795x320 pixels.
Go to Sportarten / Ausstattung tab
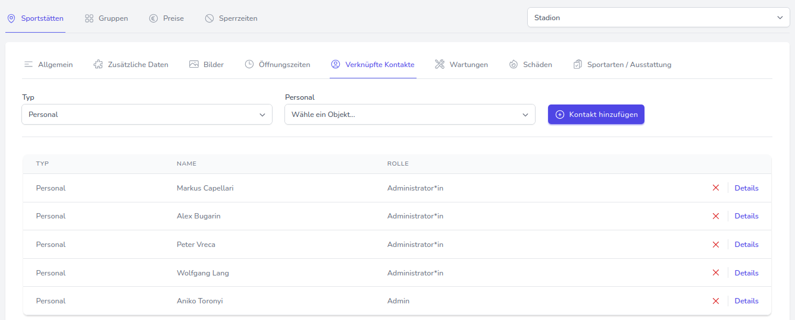click(622, 65)
